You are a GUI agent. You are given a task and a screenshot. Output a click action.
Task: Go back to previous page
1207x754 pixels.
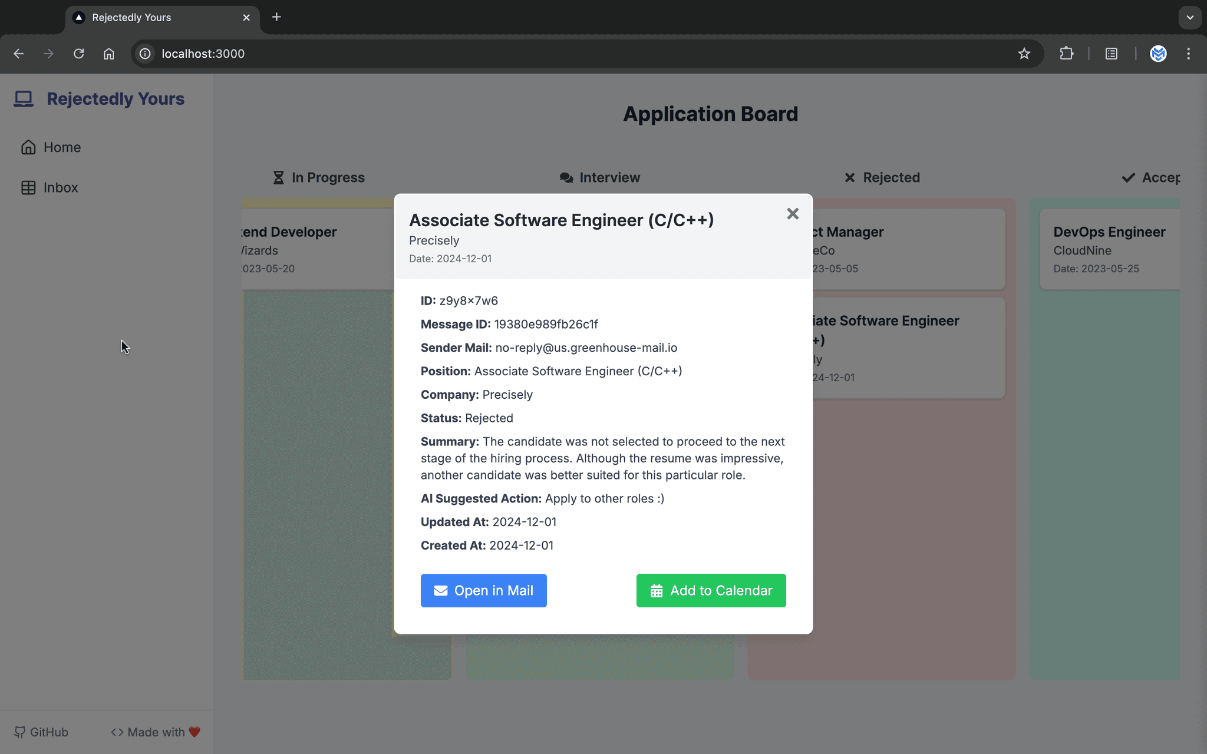[x=19, y=54]
